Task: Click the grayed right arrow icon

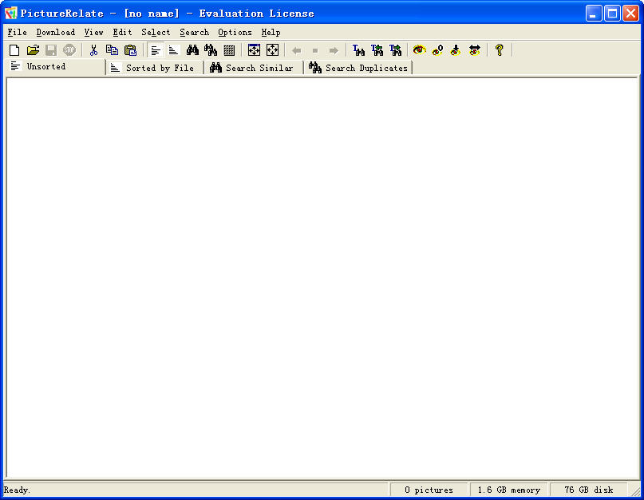Action: (x=334, y=50)
